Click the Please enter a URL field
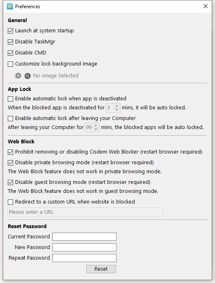The height and width of the screenshot is (283, 215). 85,212
